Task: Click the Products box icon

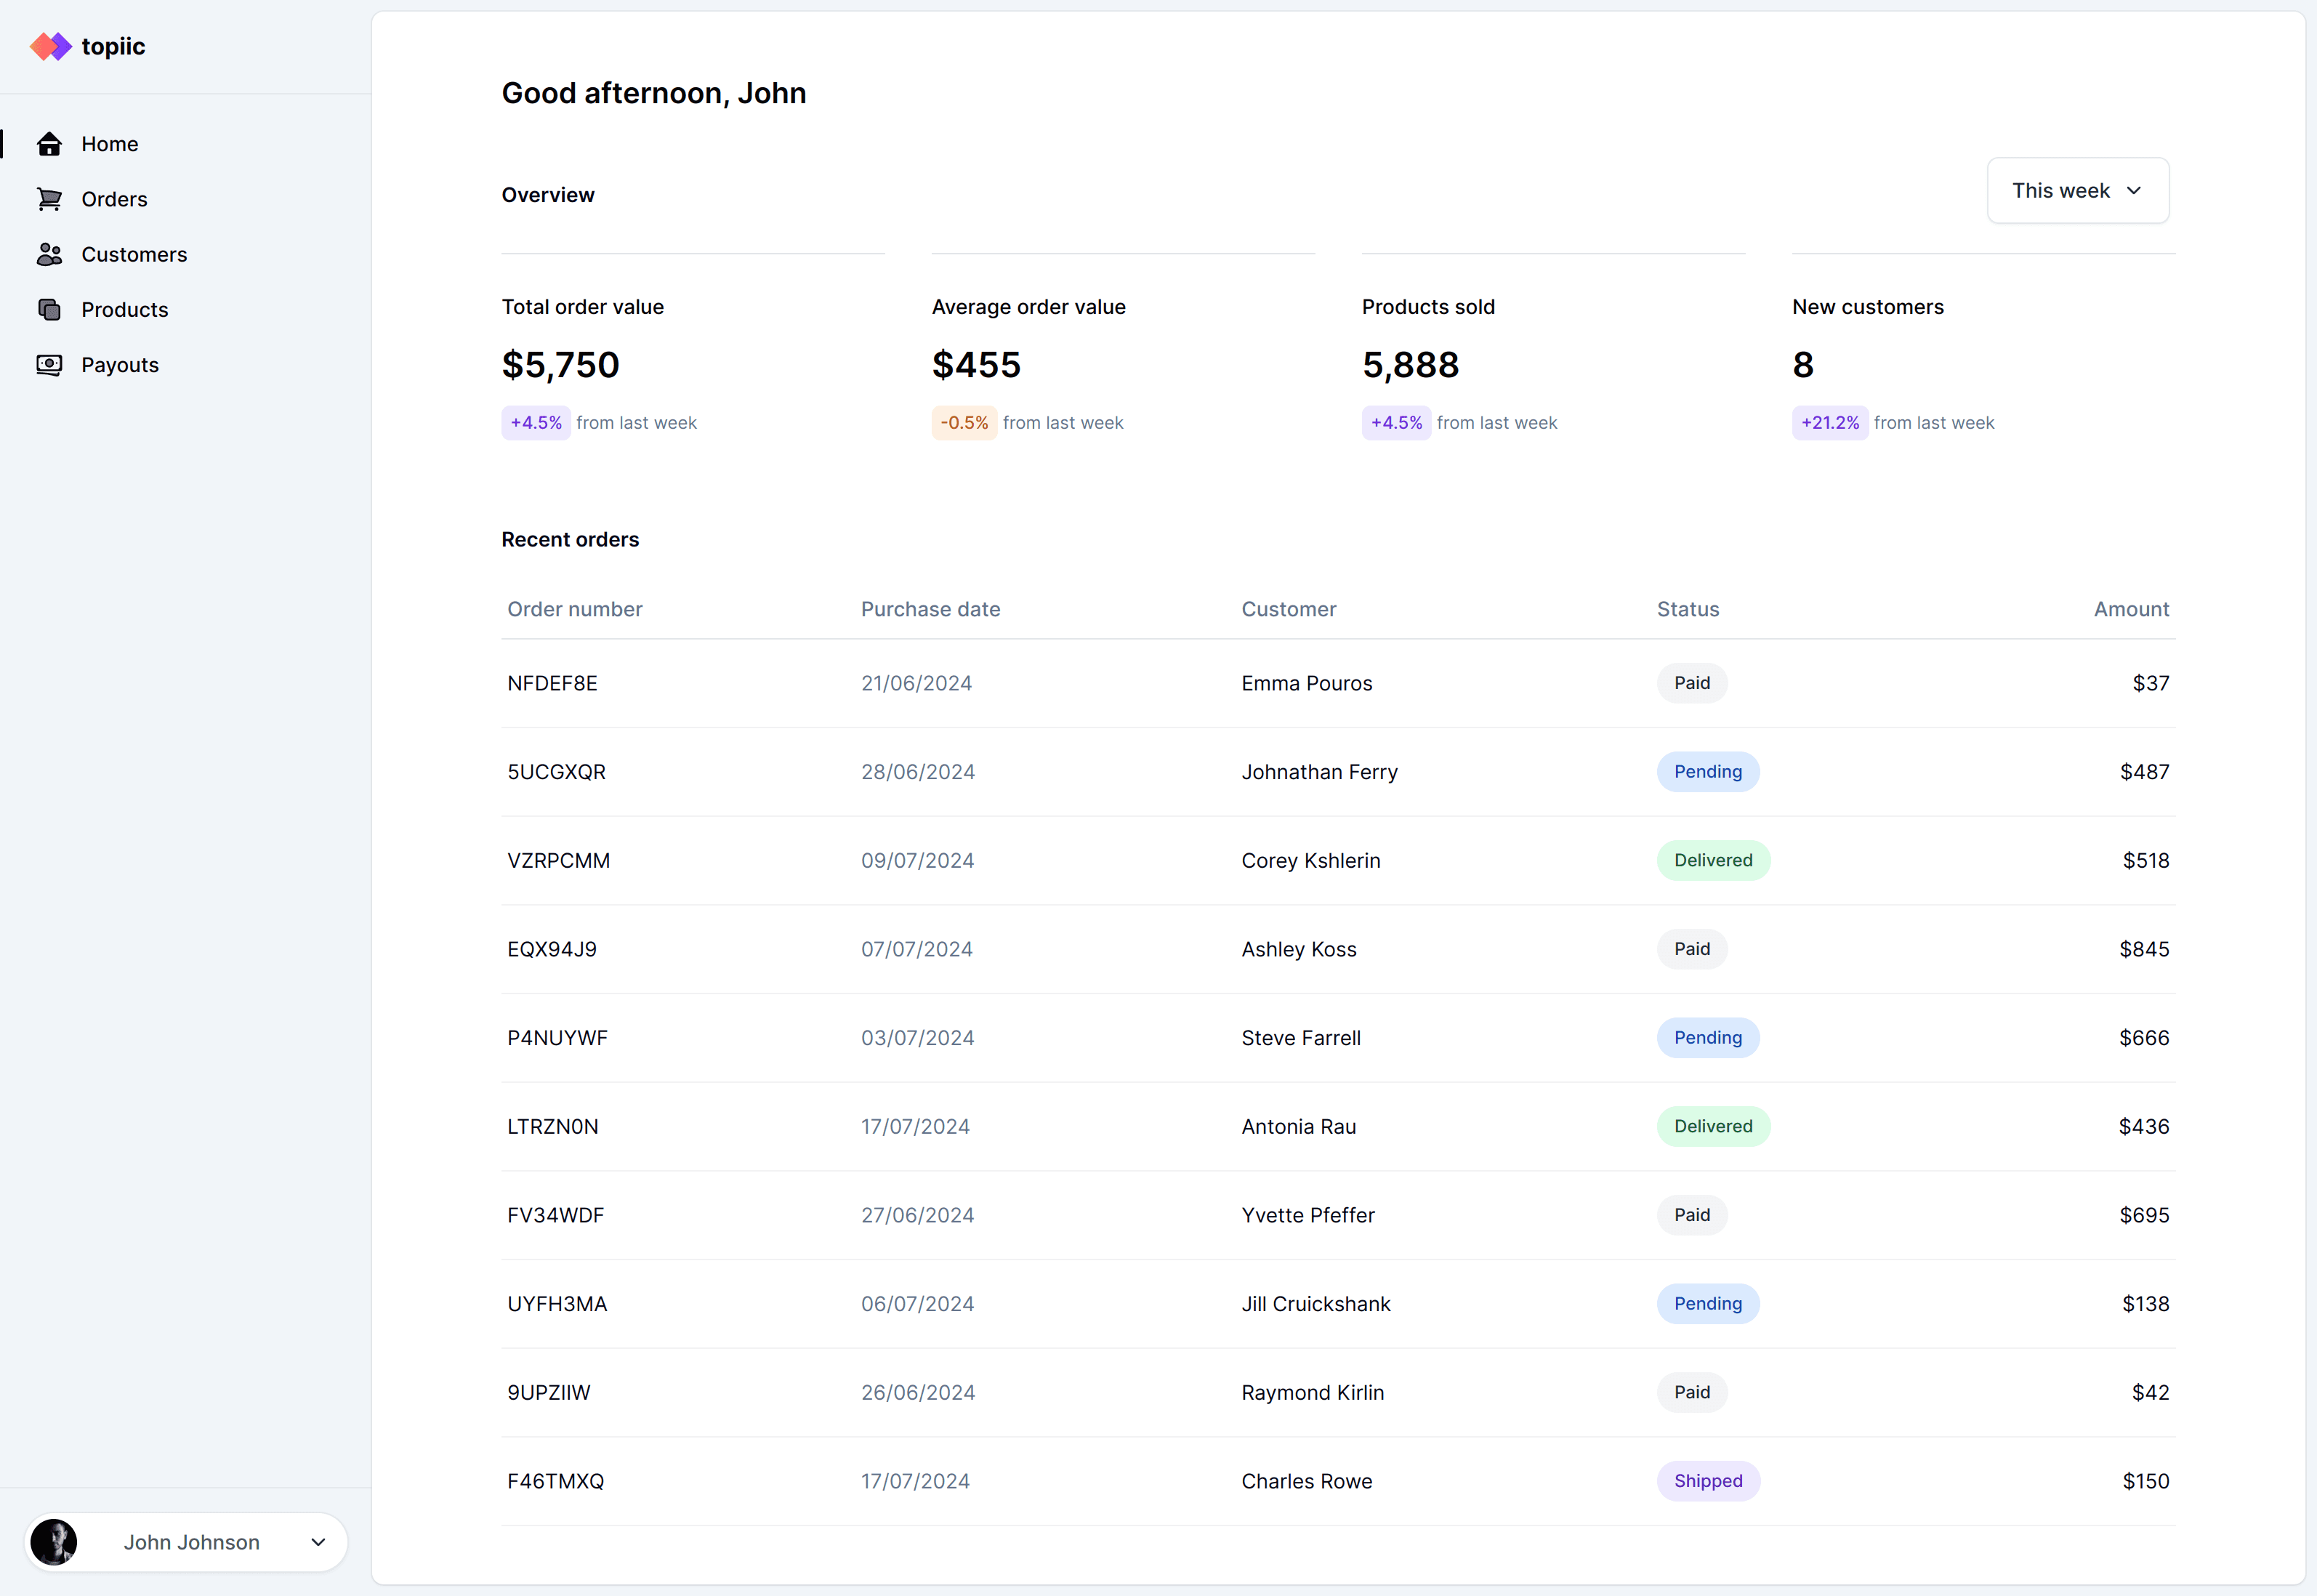Action: (x=49, y=309)
